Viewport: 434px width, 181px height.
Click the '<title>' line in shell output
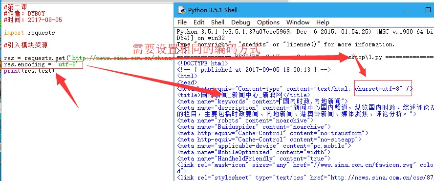(x=243, y=95)
